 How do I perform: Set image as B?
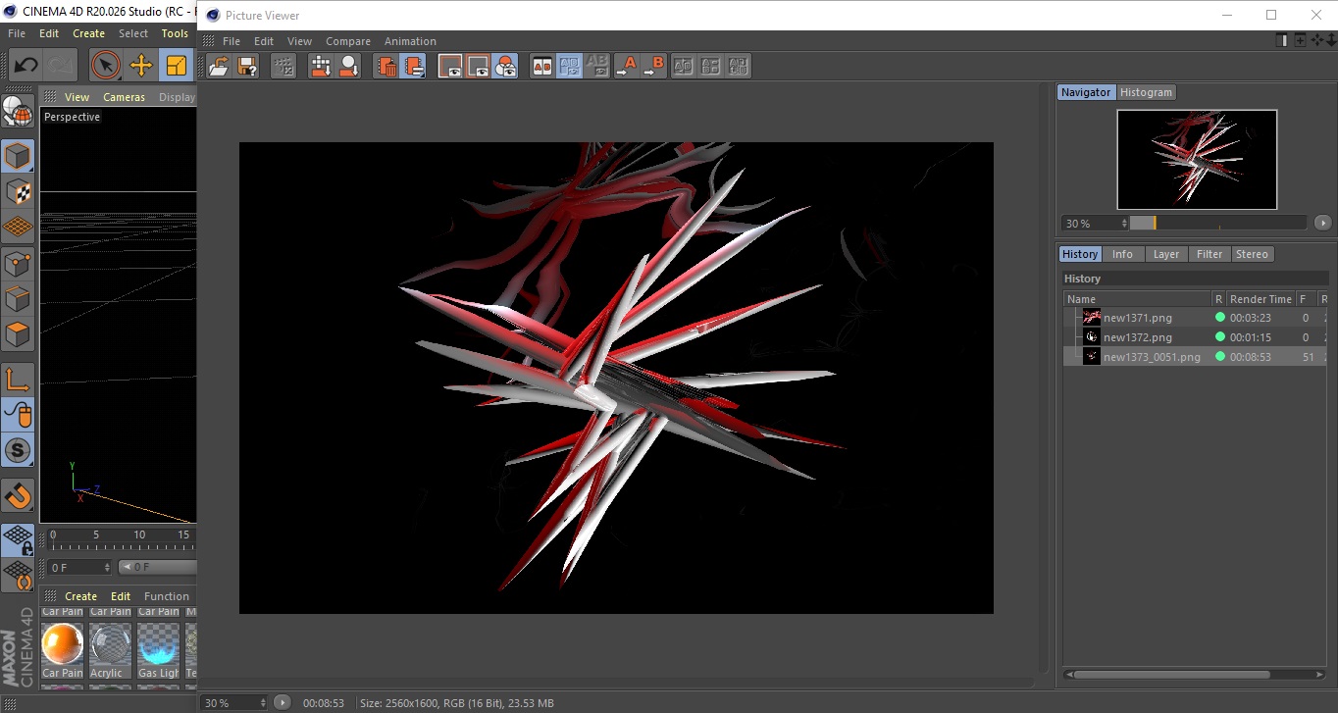(x=653, y=66)
